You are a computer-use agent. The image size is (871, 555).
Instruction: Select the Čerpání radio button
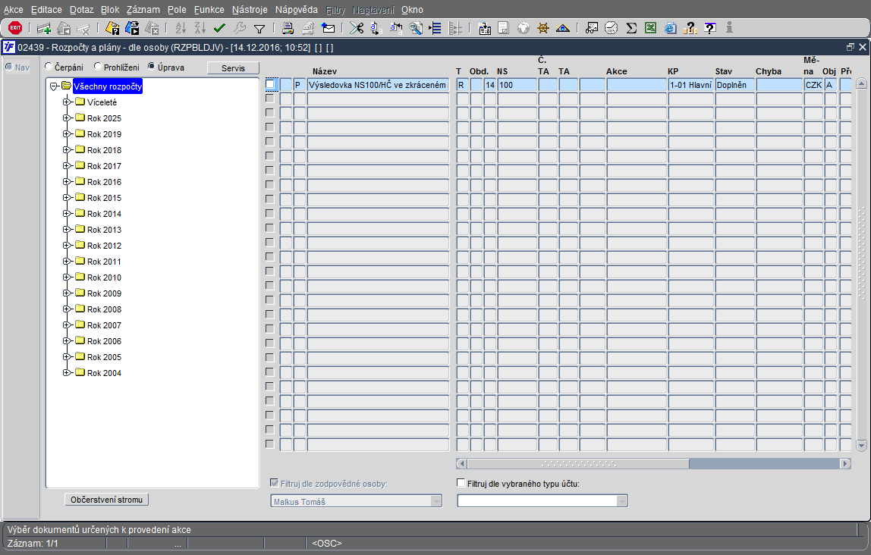point(49,67)
